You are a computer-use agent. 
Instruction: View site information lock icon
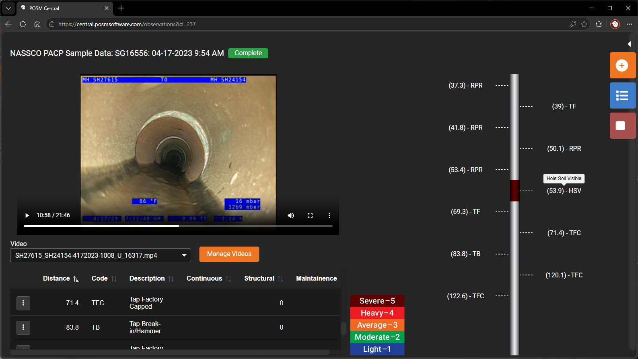pyautogui.click(x=52, y=24)
